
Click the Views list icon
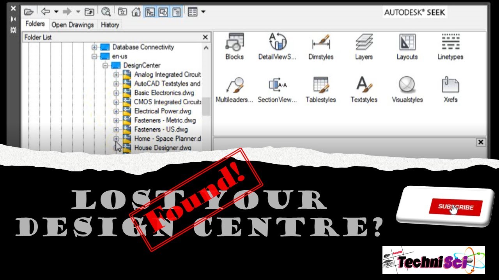pyautogui.click(x=193, y=12)
